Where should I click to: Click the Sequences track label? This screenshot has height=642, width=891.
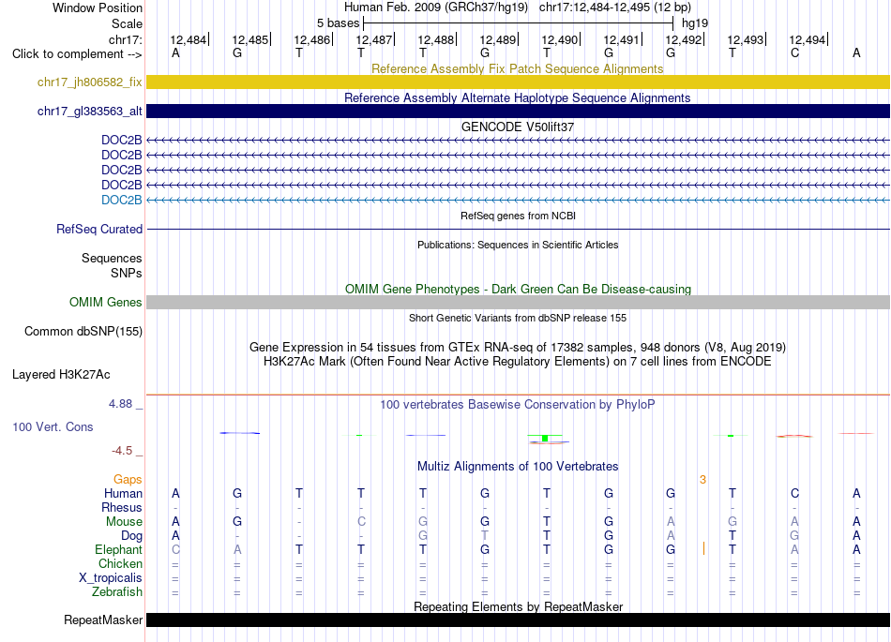(x=112, y=259)
